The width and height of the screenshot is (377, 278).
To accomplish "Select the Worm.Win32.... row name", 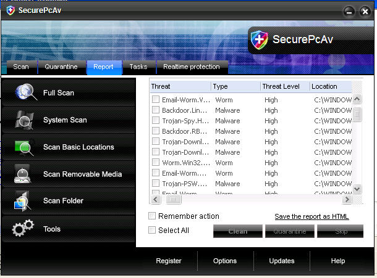I will click(x=186, y=163).
